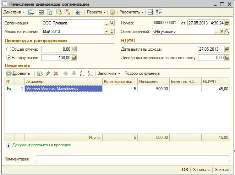The height and width of the screenshot is (175, 235).
Task: Click the Дата выплаты дохода field 27.05.2013
Action: point(211,49)
